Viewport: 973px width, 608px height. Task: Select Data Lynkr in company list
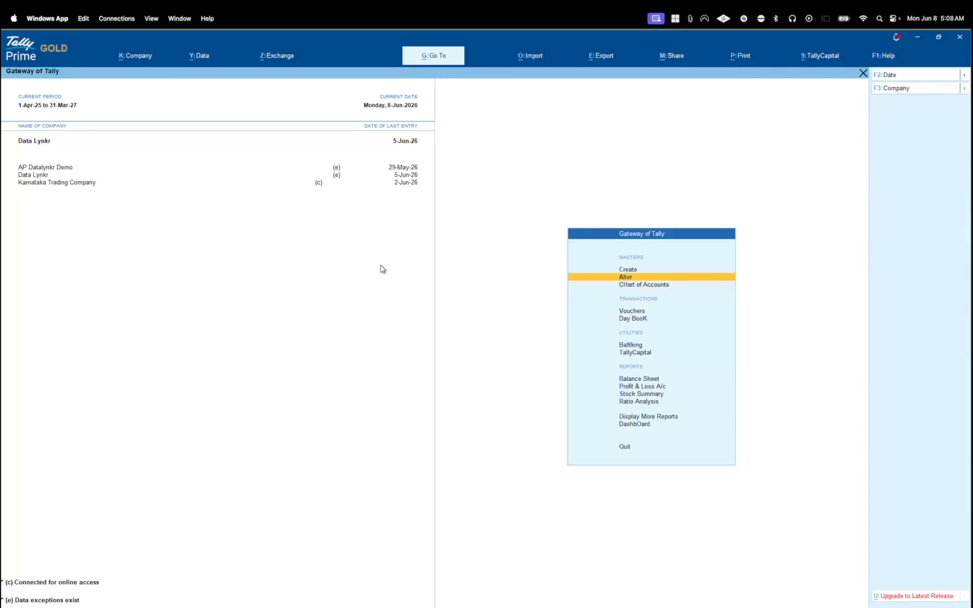point(218,175)
